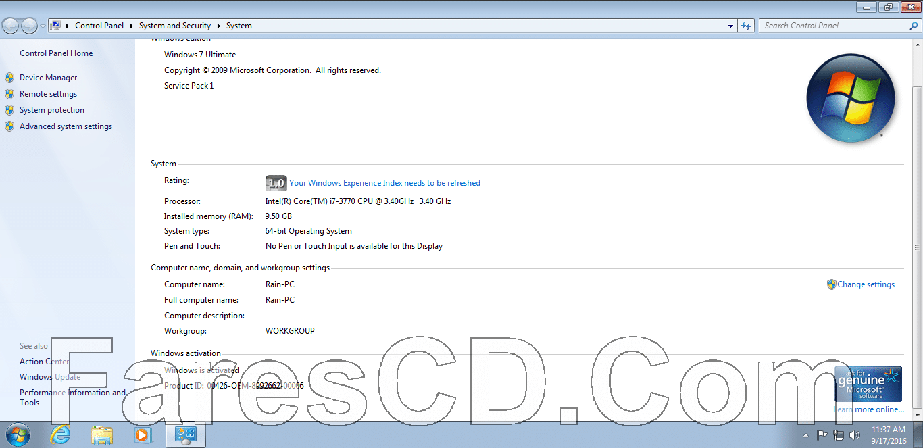The width and height of the screenshot is (923, 448).
Task: Open the recent pages dropdown arrow
Action: 43,26
